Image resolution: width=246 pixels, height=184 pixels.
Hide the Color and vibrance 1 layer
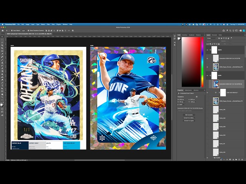click(x=208, y=92)
